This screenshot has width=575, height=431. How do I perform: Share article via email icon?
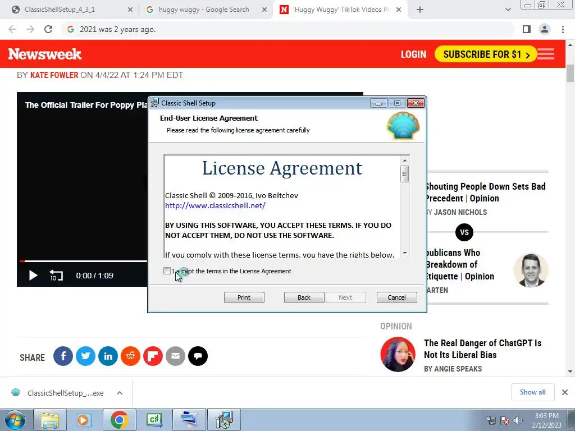175,356
